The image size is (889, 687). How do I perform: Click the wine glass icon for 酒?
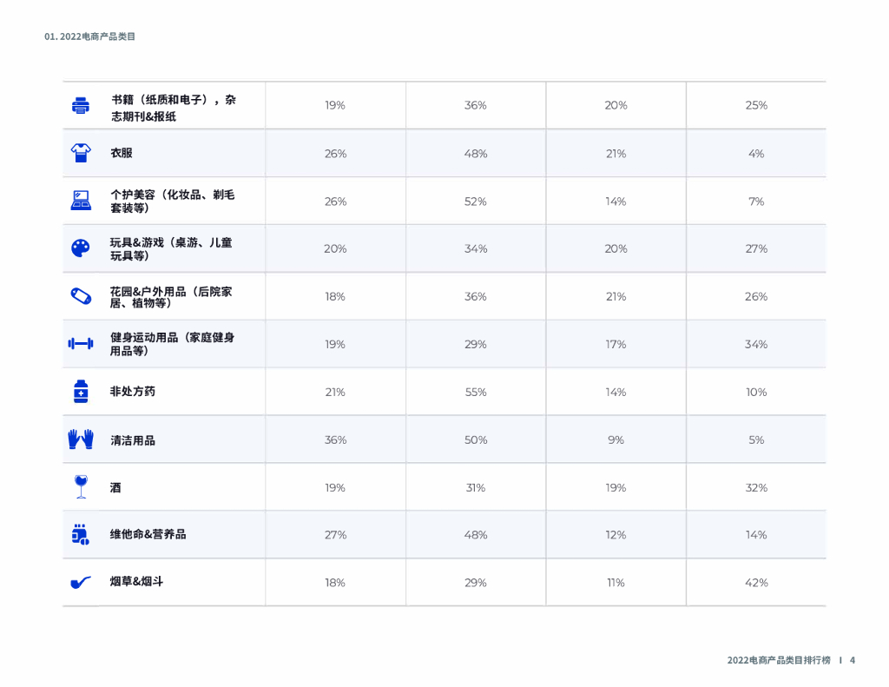82,486
